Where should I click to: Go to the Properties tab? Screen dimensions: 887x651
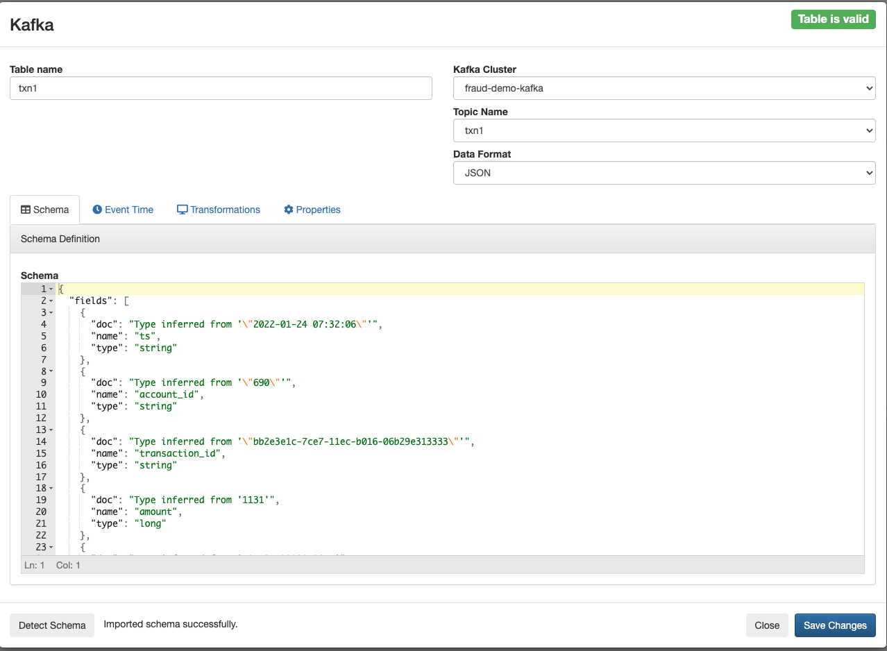click(312, 210)
